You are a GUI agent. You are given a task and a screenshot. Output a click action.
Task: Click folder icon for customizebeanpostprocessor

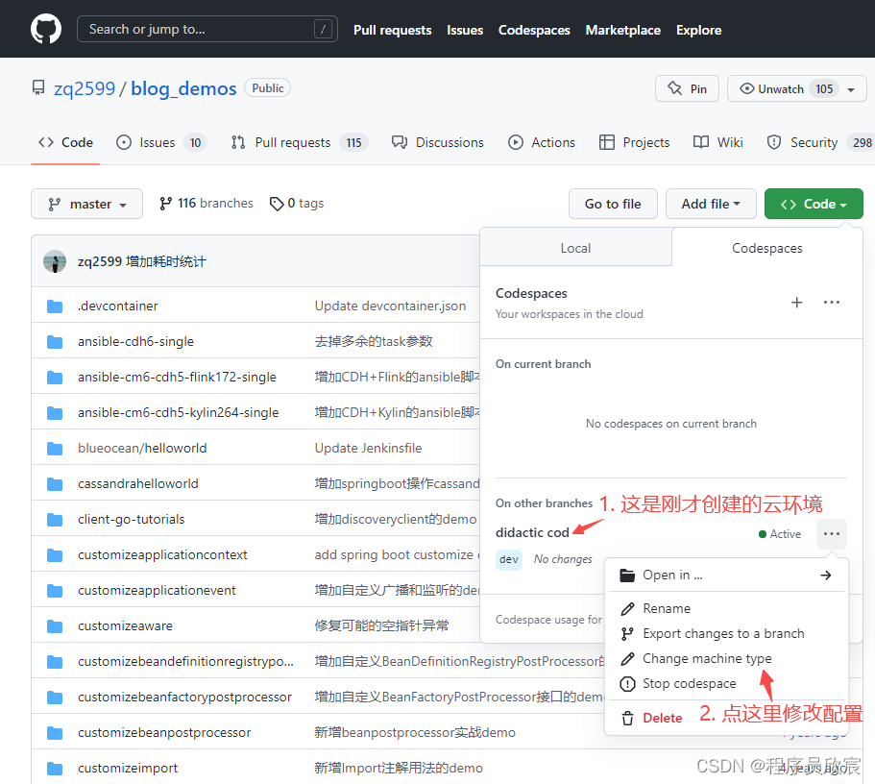55,733
